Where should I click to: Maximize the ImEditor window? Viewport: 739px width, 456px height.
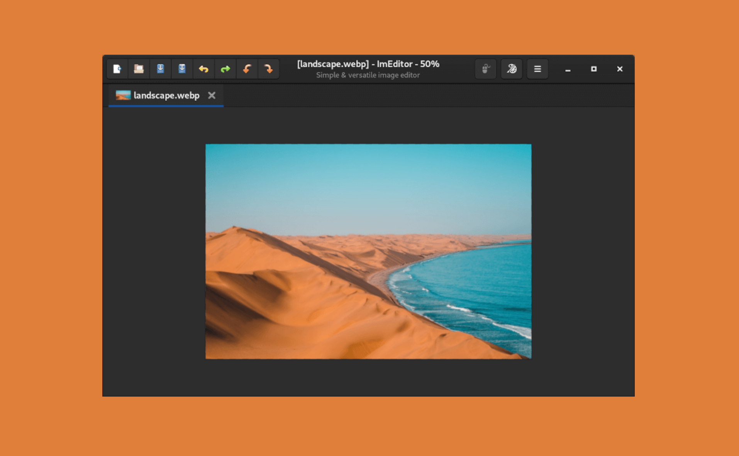(x=594, y=69)
